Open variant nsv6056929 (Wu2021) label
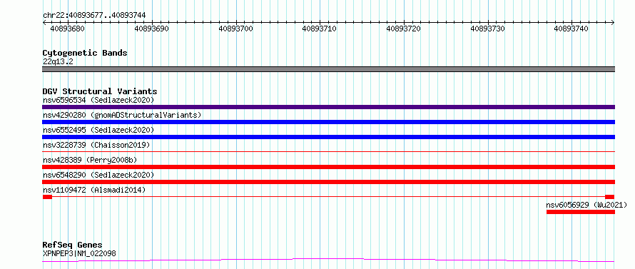The image size is (635, 269). tap(586, 205)
